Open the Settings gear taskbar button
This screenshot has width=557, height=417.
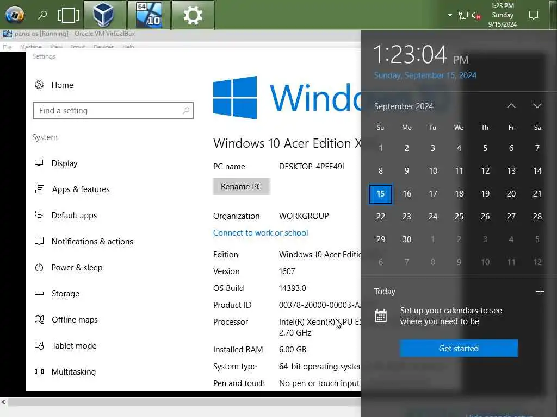[193, 15]
